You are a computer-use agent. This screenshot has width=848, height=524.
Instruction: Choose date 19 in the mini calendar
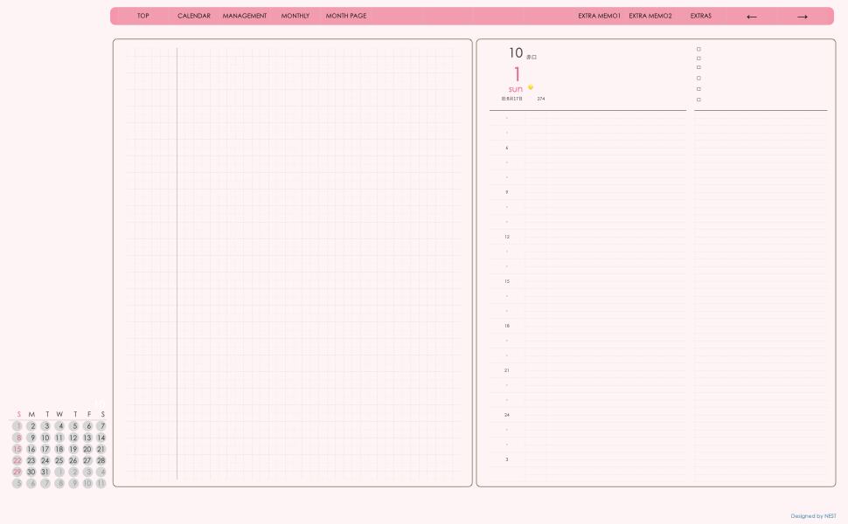click(x=73, y=449)
